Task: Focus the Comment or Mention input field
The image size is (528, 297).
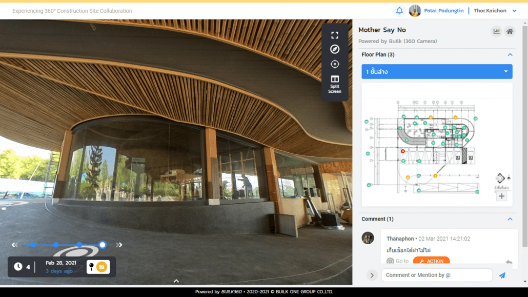Action: 437,275
